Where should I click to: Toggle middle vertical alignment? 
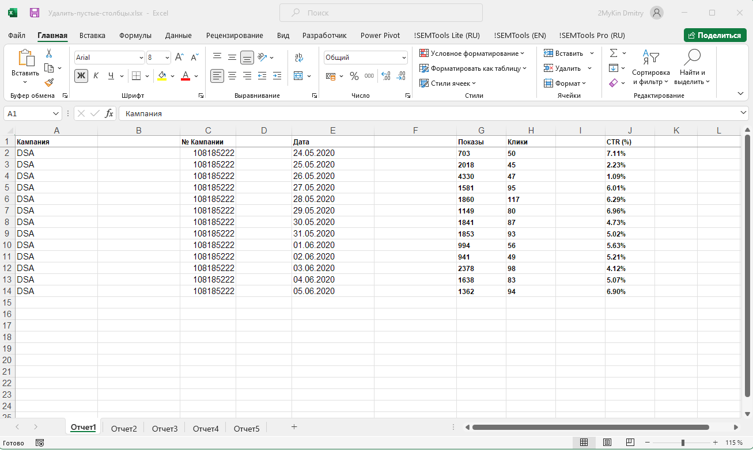[x=232, y=58]
